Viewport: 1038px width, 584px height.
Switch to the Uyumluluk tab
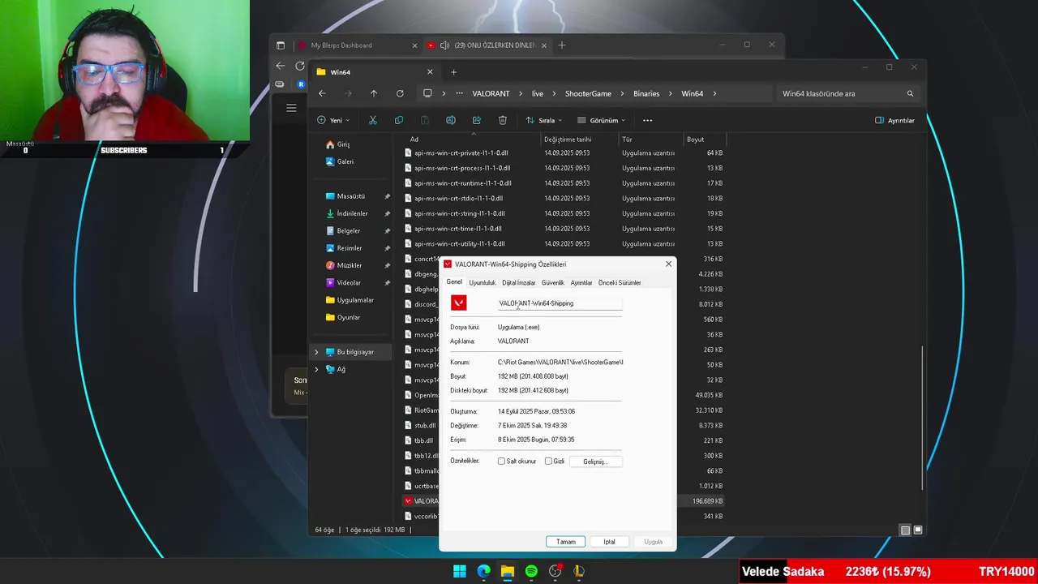(482, 282)
